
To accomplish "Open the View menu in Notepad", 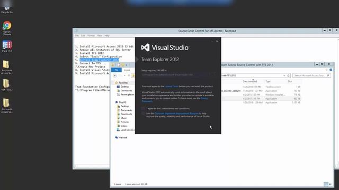I will point(100,35).
